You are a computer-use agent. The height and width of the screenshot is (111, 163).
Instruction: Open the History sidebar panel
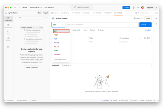pyautogui.click(x=8, y=39)
